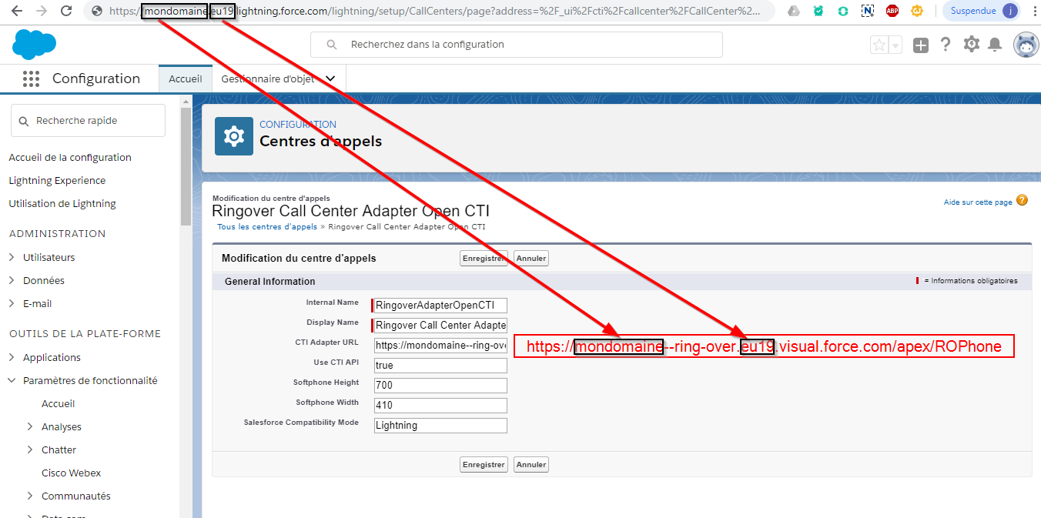1041x518 pixels.
Task: Open the Gestionnaire d'objet tab
Action: pyautogui.click(x=267, y=79)
